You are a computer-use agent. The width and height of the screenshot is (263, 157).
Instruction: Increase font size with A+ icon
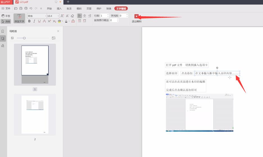[62, 16]
